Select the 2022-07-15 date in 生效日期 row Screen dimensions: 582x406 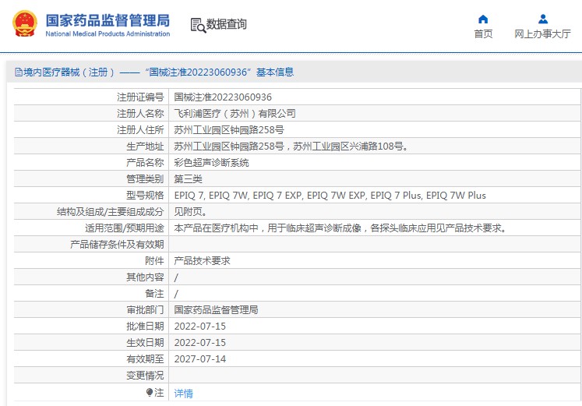200,343
